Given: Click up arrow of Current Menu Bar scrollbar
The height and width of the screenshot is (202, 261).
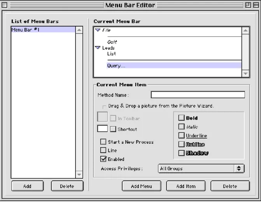Looking at the screenshot, I should point(245,30).
